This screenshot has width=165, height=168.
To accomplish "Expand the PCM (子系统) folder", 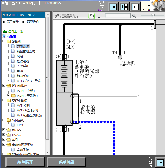I will pyautogui.click(x=9, y=95).
